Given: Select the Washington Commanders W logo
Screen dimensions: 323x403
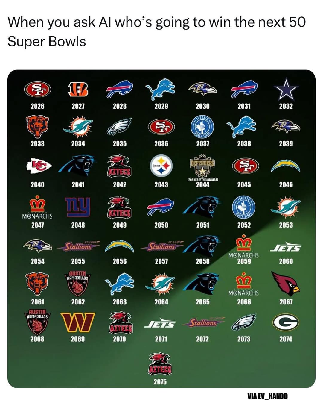Looking at the screenshot, I should 77,322.
